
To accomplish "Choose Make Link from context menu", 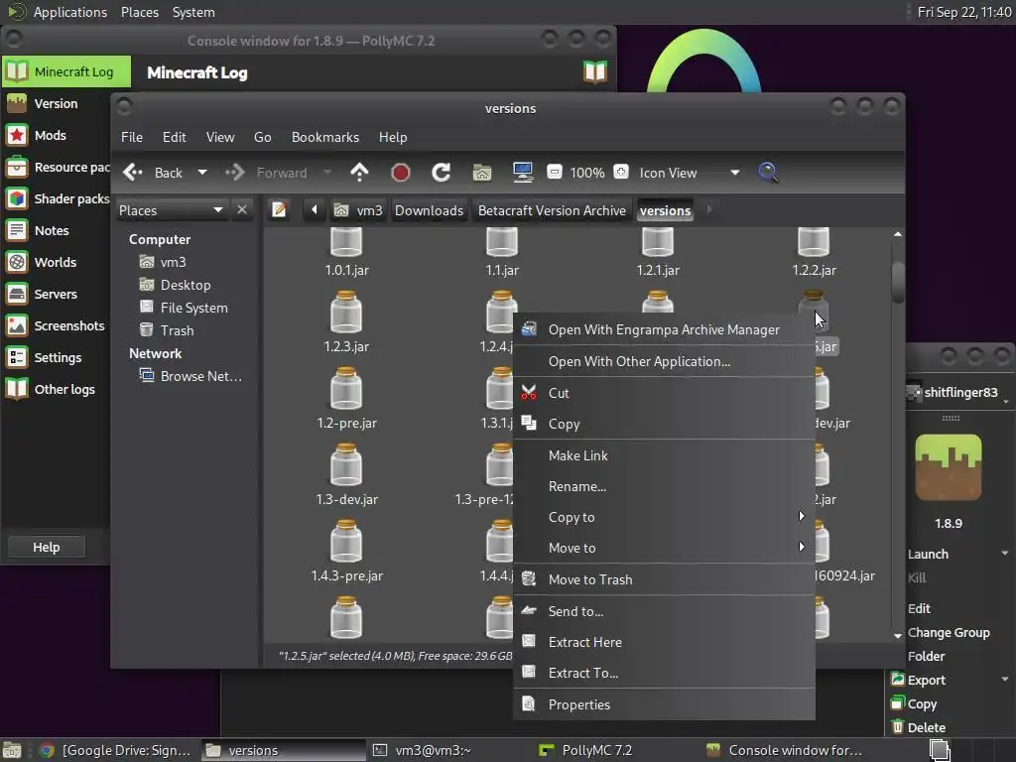I will (x=664, y=455).
